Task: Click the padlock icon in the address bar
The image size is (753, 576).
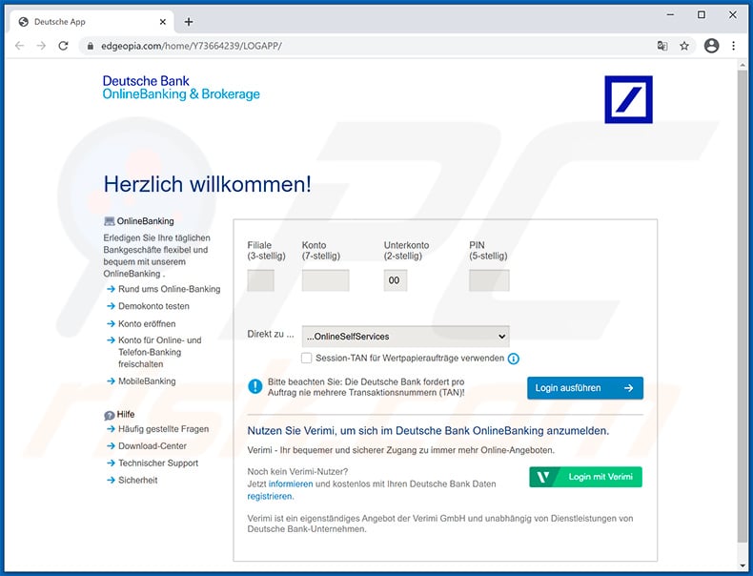Action: (90, 46)
